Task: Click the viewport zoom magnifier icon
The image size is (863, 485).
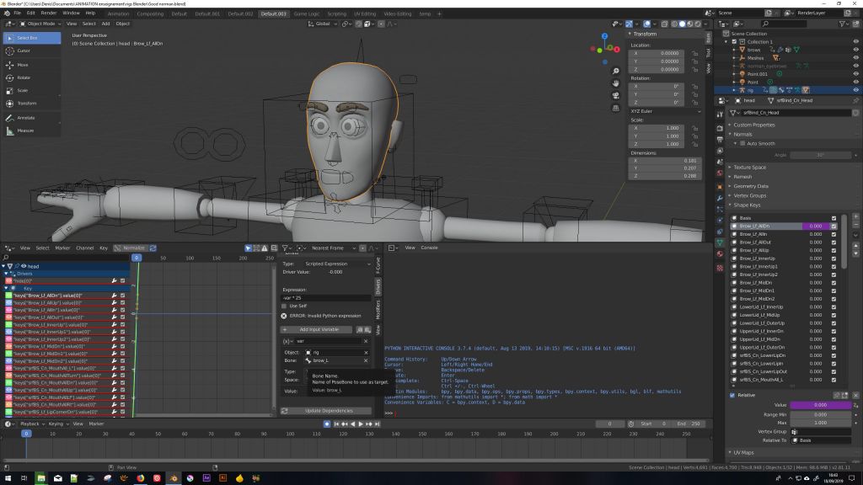Action: pyautogui.click(x=616, y=71)
